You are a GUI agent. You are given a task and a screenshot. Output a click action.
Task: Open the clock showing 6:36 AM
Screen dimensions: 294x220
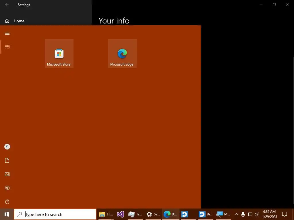tap(269, 214)
